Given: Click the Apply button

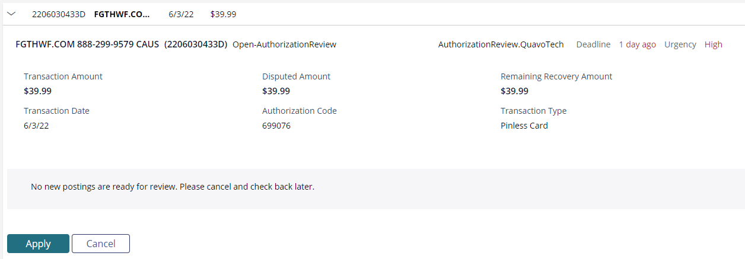Looking at the screenshot, I should coord(38,244).
